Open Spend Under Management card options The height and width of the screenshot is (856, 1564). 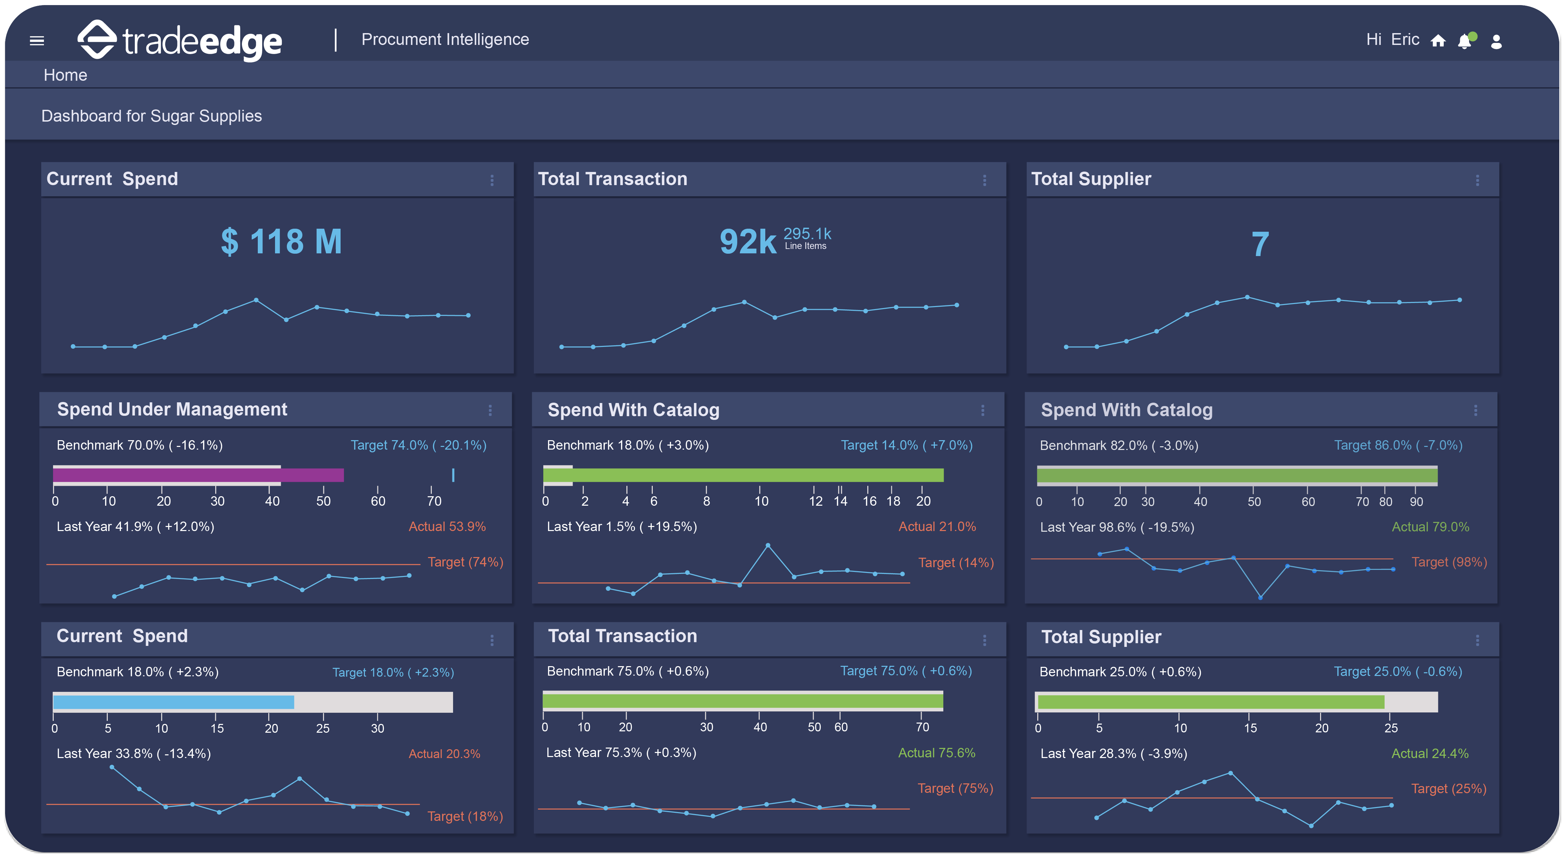click(490, 410)
